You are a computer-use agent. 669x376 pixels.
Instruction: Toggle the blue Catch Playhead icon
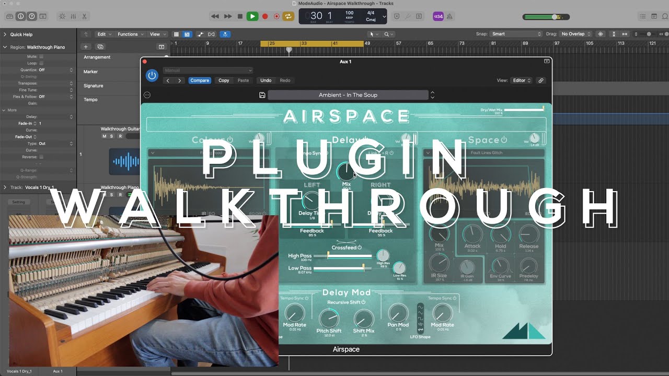pyautogui.click(x=225, y=34)
